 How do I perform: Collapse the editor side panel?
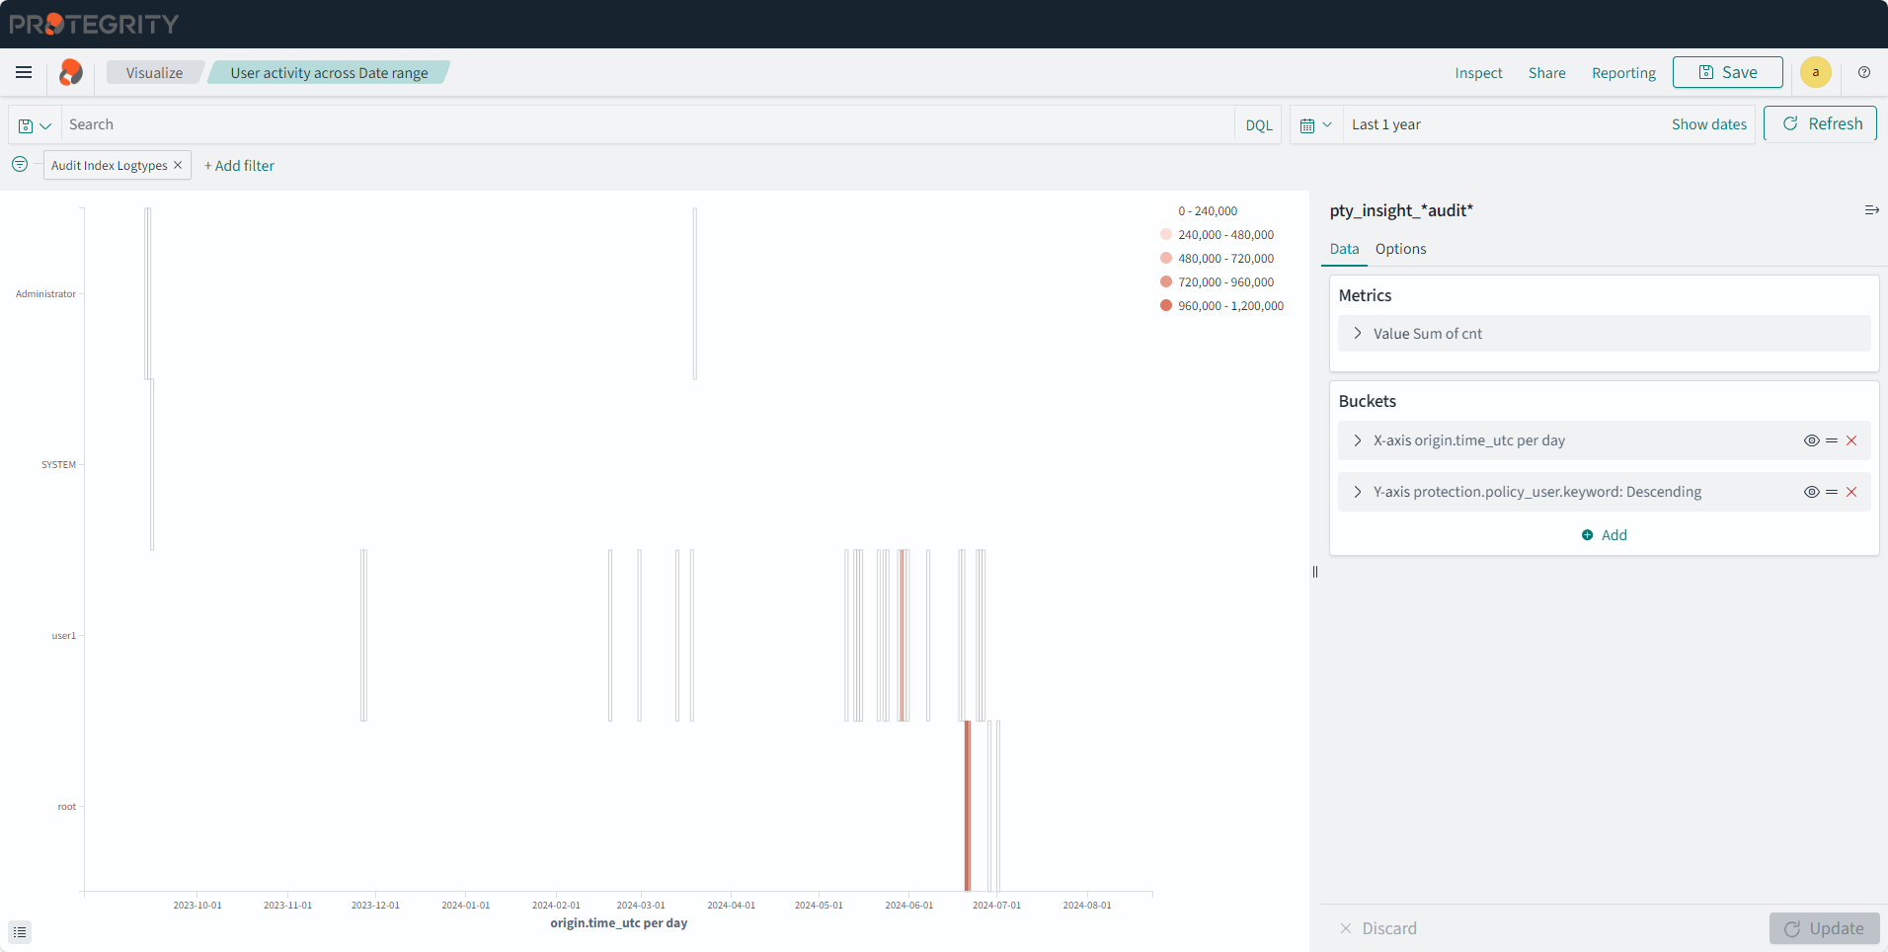pos(1871,210)
